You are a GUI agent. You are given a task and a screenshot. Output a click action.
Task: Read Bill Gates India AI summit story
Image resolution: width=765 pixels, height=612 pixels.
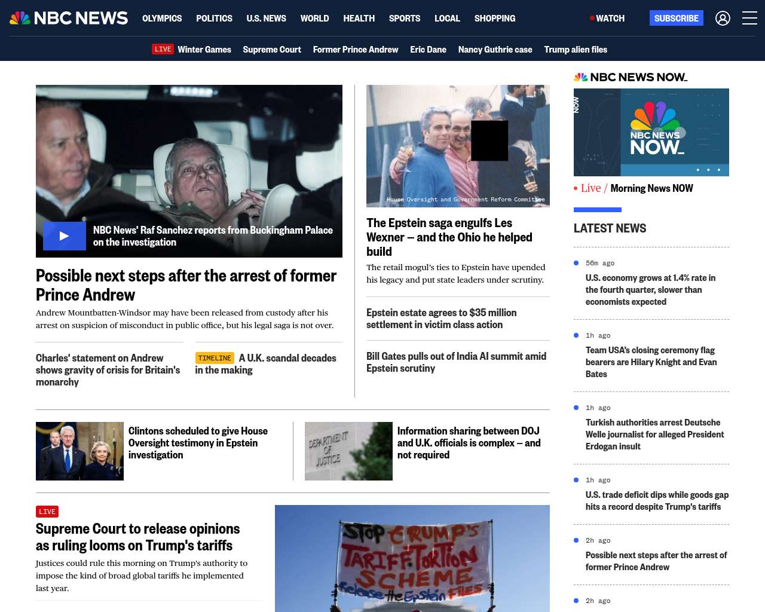(x=457, y=362)
